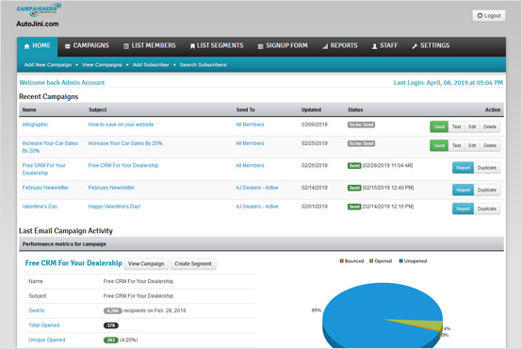The height and width of the screenshot is (349, 522).
Task: Open Valentine's Day campaign name link
Action: pos(40,207)
